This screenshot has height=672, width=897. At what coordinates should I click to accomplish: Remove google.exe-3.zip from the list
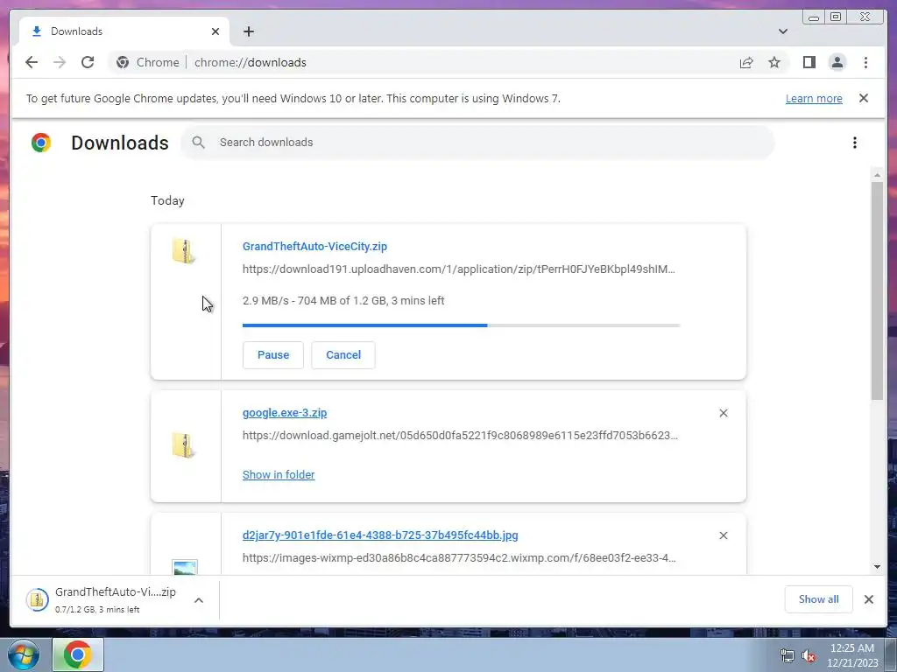pos(723,413)
